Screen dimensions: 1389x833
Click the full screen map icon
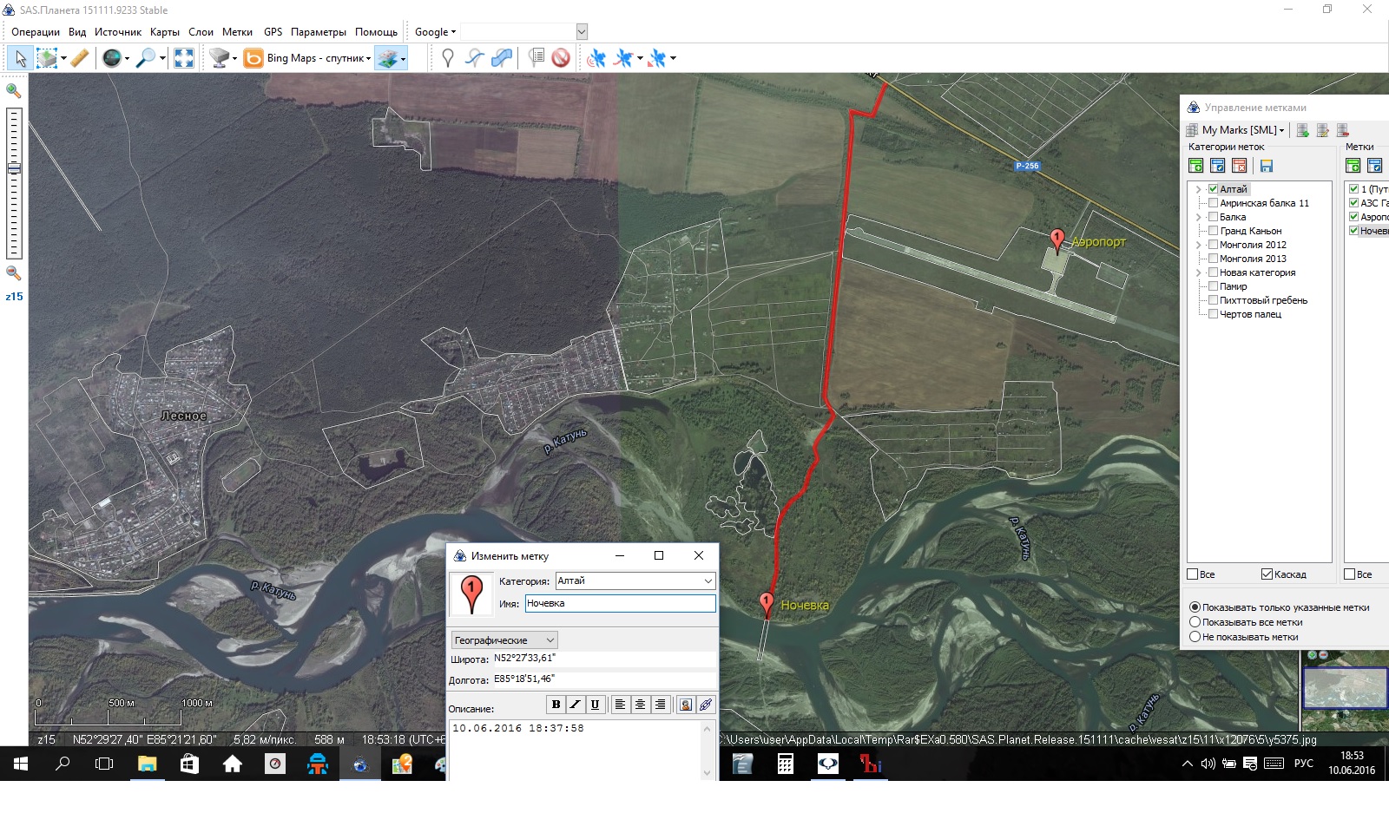coord(184,58)
